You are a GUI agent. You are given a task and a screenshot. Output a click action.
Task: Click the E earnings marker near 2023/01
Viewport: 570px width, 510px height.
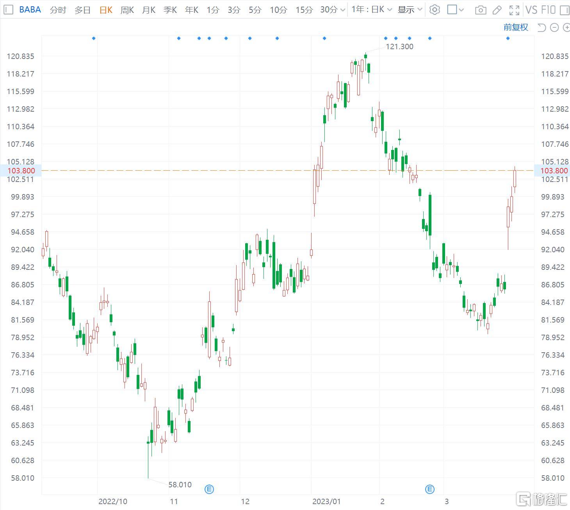429,489
